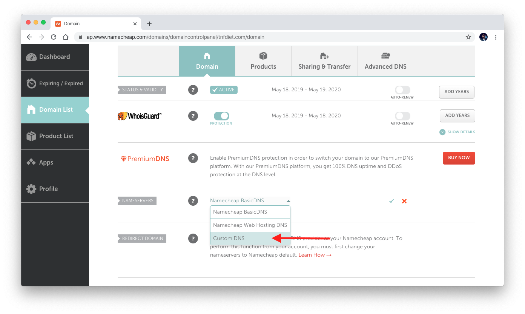Click the Nameservers help question mark icon
The image size is (525, 314).
point(193,201)
